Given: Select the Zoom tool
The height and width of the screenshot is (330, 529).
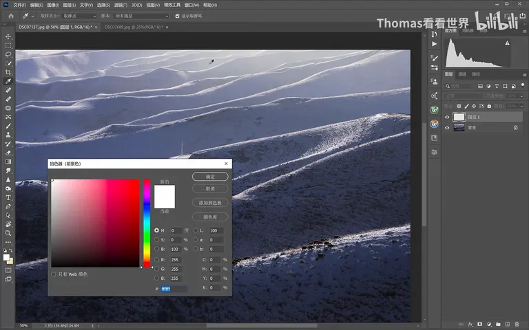Looking at the screenshot, I should click(x=8, y=233).
